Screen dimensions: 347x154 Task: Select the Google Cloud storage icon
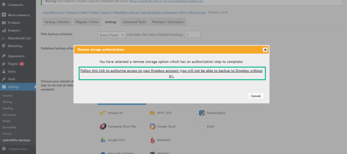(152, 126)
